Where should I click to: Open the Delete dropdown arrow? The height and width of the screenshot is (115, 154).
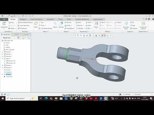point(16,28)
